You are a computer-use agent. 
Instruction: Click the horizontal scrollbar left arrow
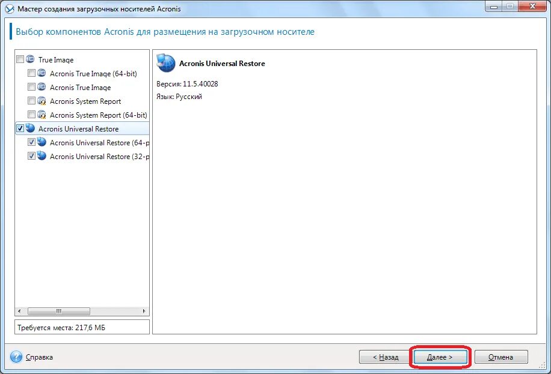coord(20,311)
